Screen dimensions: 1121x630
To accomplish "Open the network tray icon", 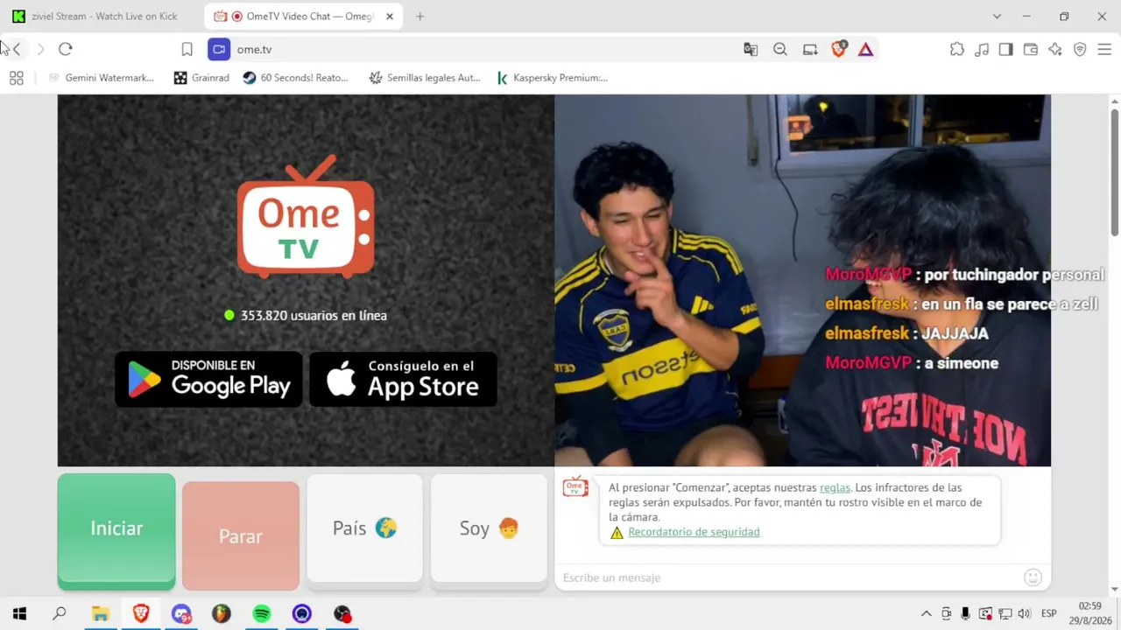I will click(1005, 613).
